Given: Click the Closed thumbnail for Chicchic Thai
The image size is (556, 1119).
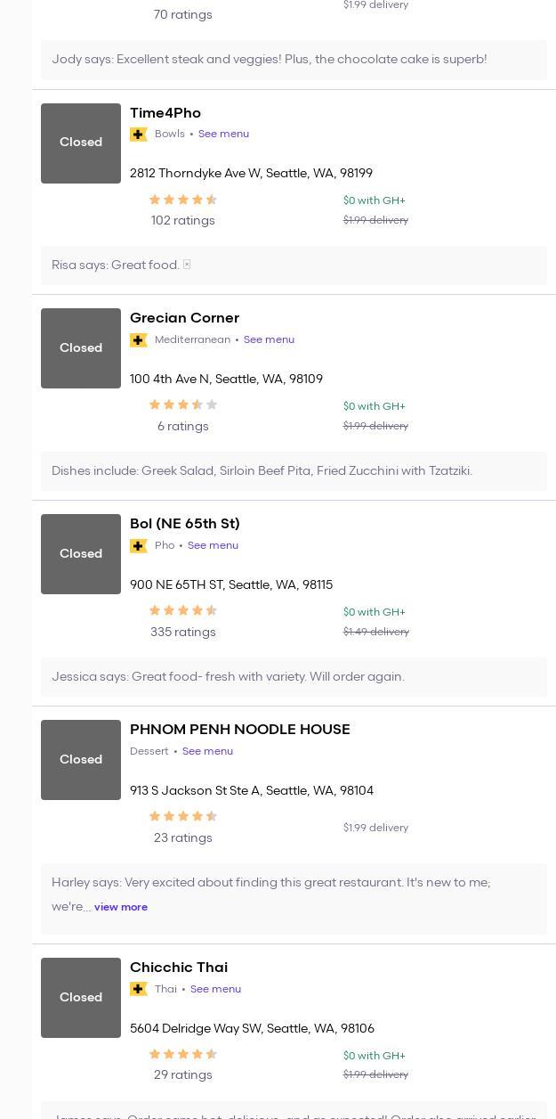Looking at the screenshot, I should (81, 998).
